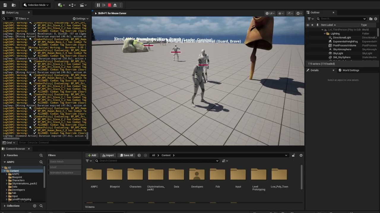The height and width of the screenshot is (213, 380).
Task: Toggle the Outliner pinned column header
Action: tap(317, 25)
